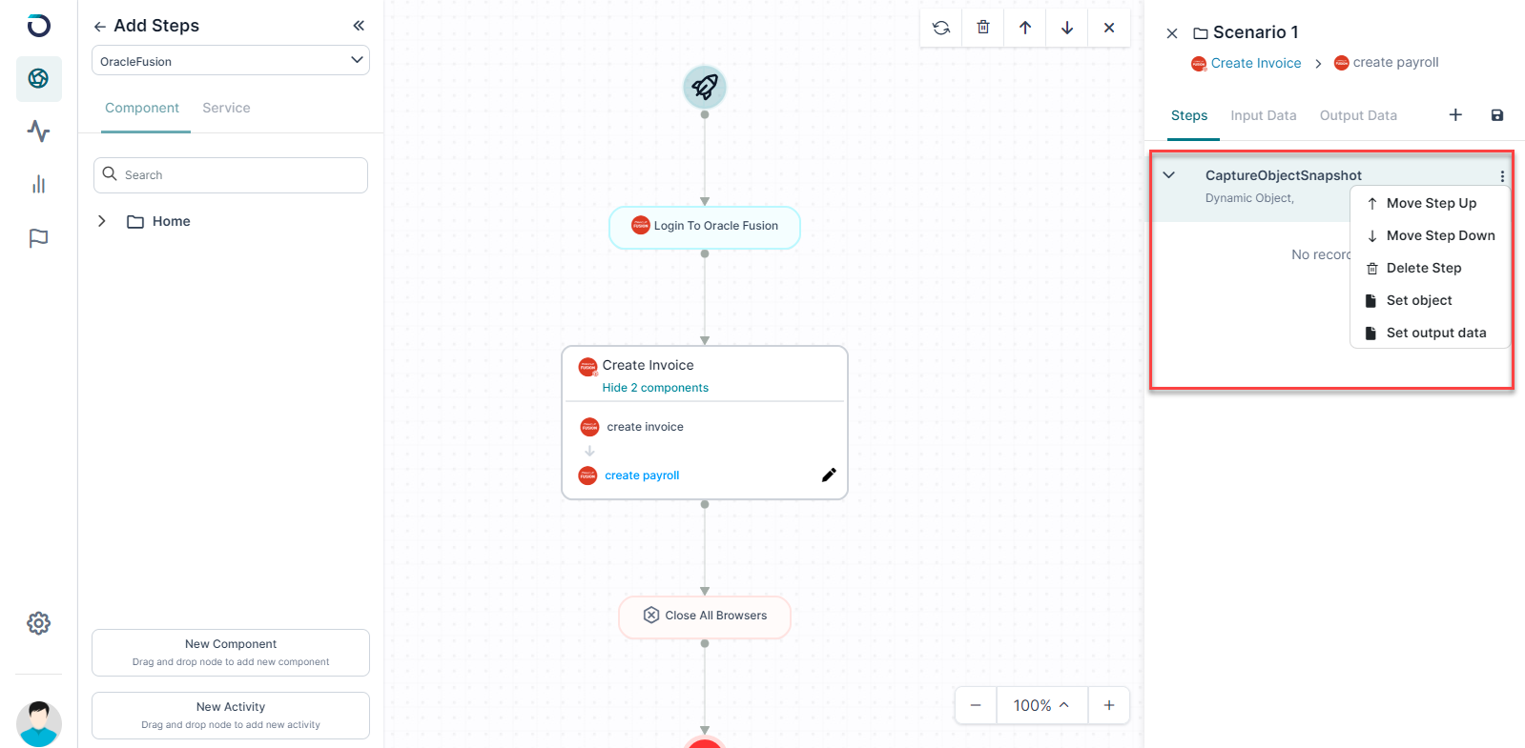
Task: Select the Output Data tab
Action: (1358, 115)
